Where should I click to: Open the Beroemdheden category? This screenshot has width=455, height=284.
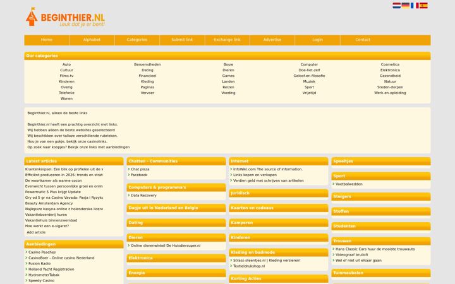[x=147, y=64]
